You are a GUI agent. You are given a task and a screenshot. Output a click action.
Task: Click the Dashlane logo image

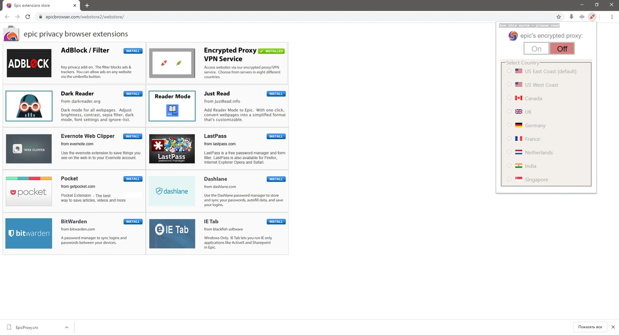coord(172,191)
